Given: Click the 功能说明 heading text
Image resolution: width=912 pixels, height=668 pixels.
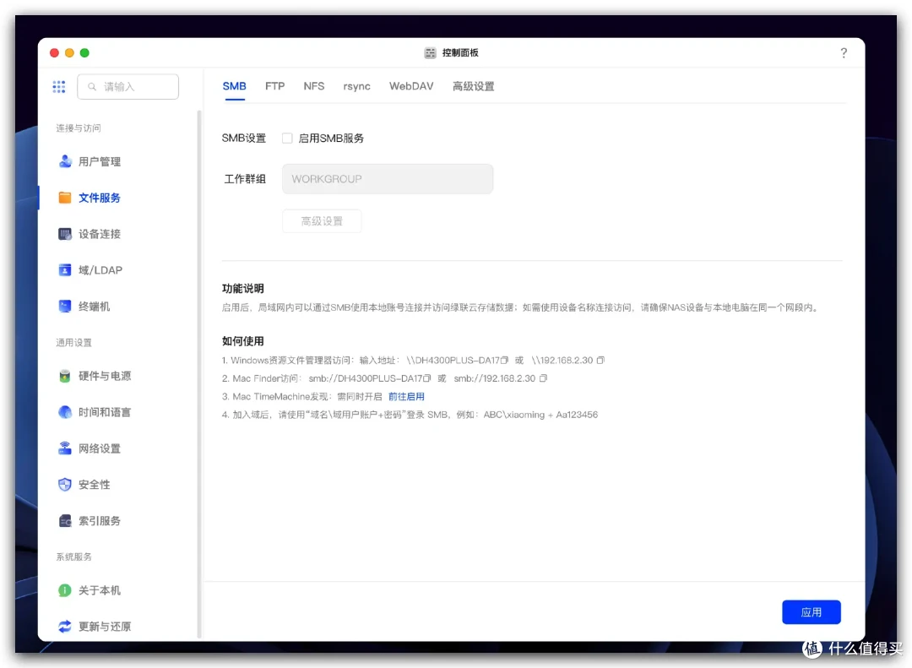Looking at the screenshot, I should coord(242,289).
